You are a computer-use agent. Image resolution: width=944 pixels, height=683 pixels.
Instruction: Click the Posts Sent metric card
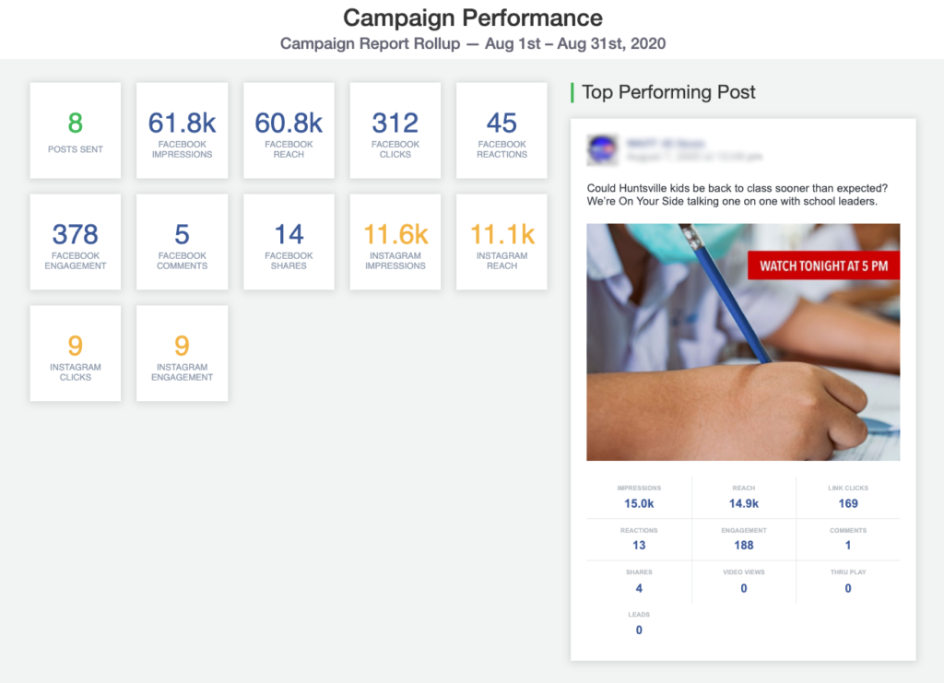[76, 131]
